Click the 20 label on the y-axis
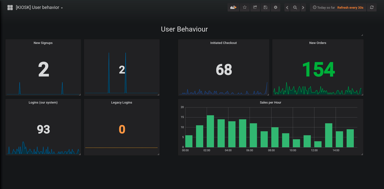The width and height of the screenshot is (384, 189). [x=182, y=107]
